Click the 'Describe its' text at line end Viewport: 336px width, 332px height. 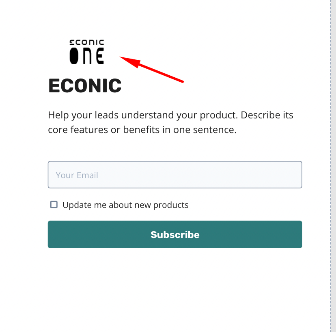tap(267, 115)
